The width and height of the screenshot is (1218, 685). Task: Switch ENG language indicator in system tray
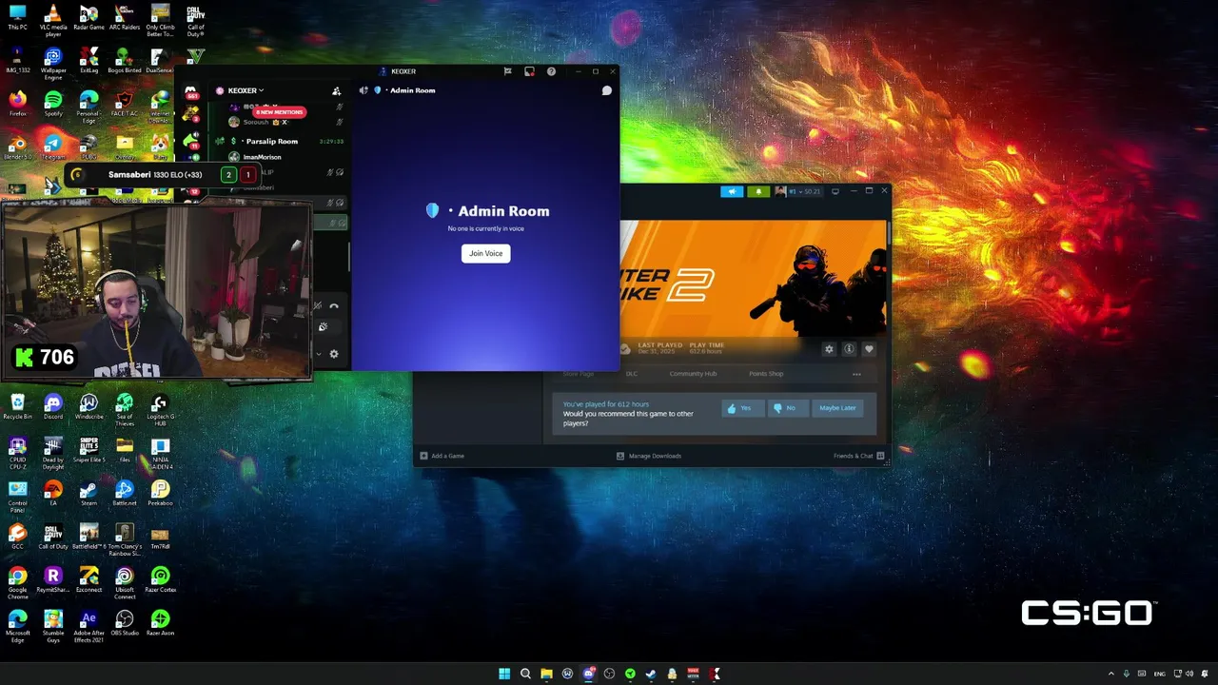1159,674
